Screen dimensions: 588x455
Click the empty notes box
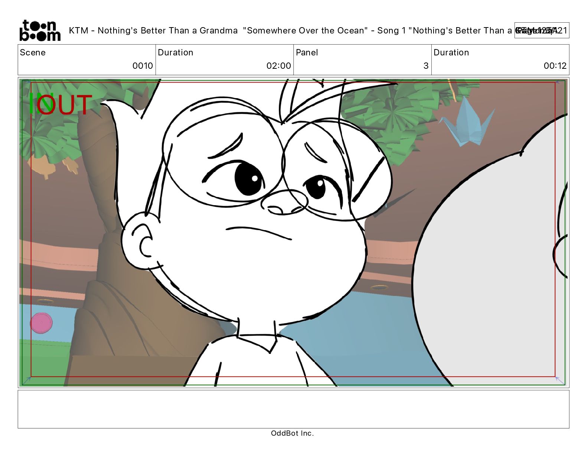(293, 409)
